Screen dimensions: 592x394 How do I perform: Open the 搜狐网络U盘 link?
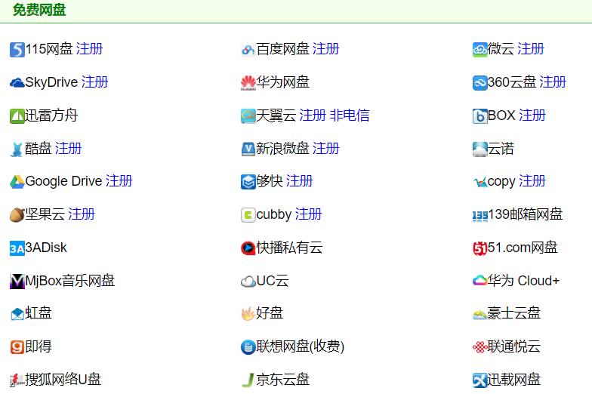coord(63,380)
